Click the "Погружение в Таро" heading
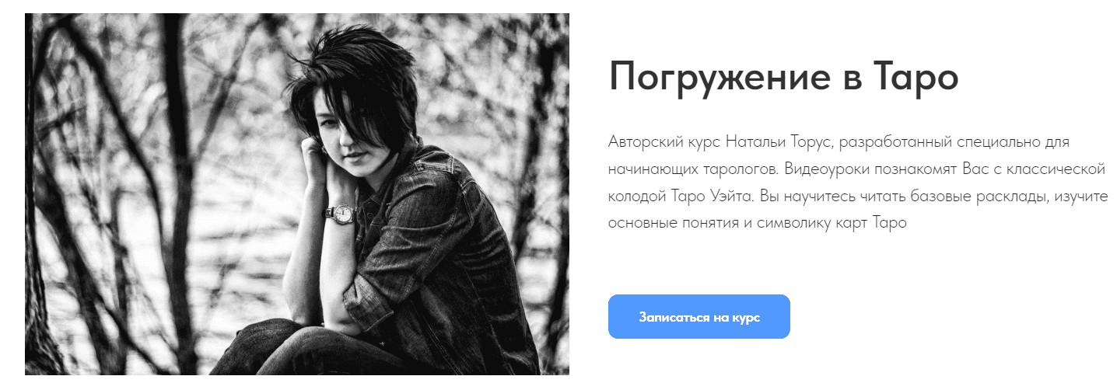The height and width of the screenshot is (383, 1117). pyautogui.click(x=783, y=77)
